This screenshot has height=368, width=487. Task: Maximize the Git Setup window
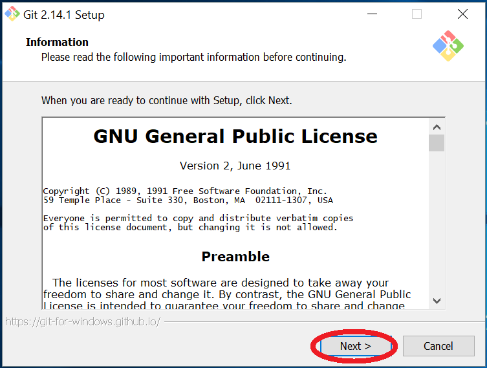(x=417, y=14)
